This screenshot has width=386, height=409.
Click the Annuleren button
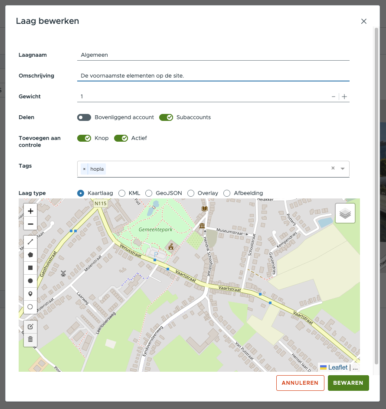[x=300, y=383]
